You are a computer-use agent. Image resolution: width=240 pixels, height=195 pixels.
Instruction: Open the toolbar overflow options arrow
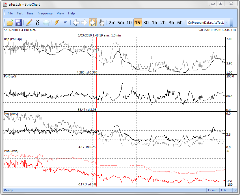(232, 25)
